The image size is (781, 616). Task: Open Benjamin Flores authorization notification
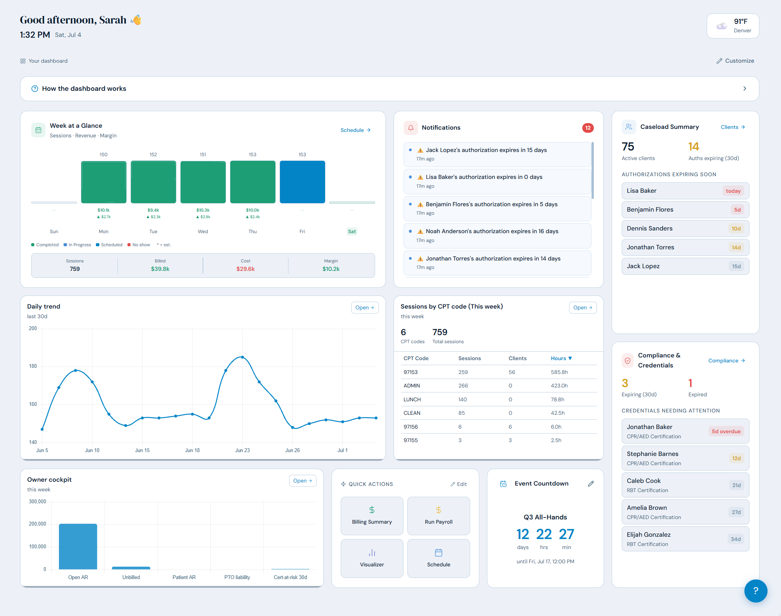pyautogui.click(x=497, y=209)
